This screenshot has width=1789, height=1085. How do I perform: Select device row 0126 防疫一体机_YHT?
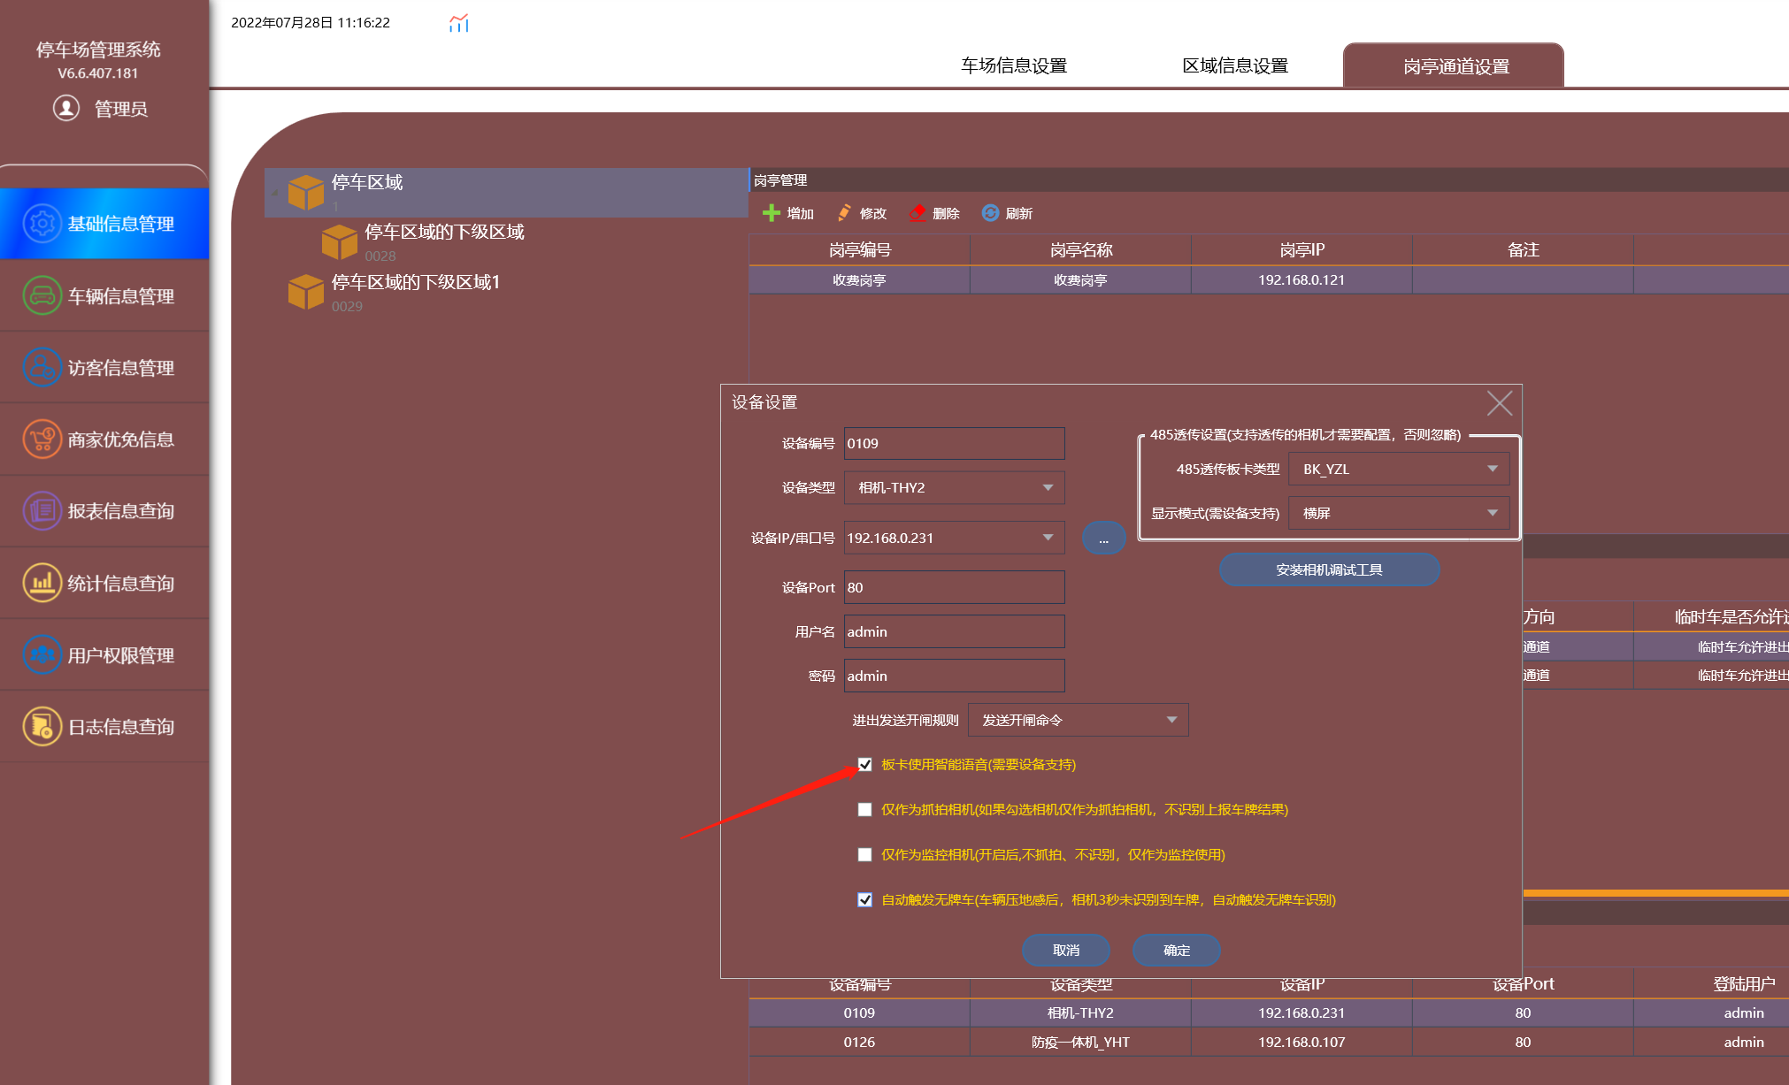1268,1043
